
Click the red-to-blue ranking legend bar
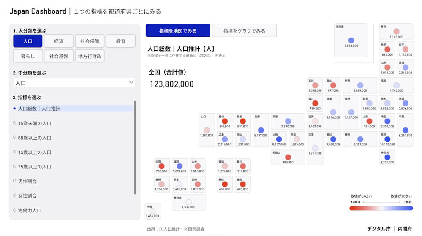[381, 208]
